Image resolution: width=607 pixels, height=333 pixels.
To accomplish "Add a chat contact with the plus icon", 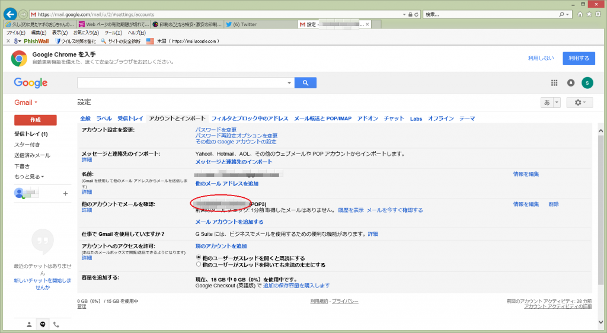I will pyautogui.click(x=65, y=193).
